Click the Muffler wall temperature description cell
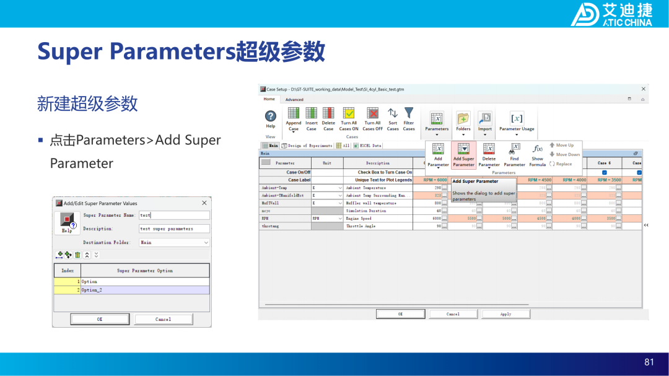Screen dimensions: 669x376 click(x=378, y=203)
